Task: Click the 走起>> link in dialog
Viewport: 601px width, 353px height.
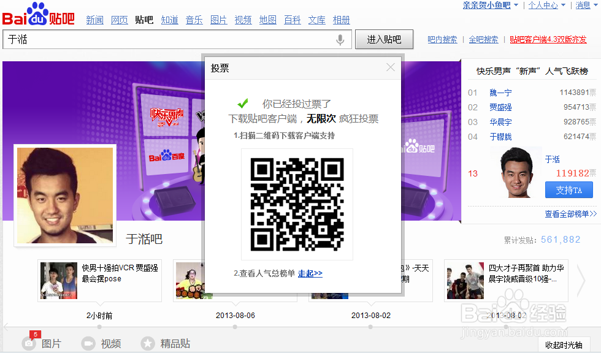Action: pyautogui.click(x=310, y=273)
